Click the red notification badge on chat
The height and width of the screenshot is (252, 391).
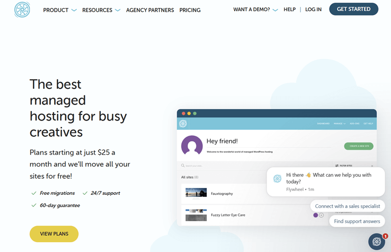click(x=385, y=236)
